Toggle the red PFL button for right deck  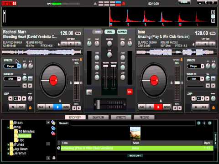point(130,92)
